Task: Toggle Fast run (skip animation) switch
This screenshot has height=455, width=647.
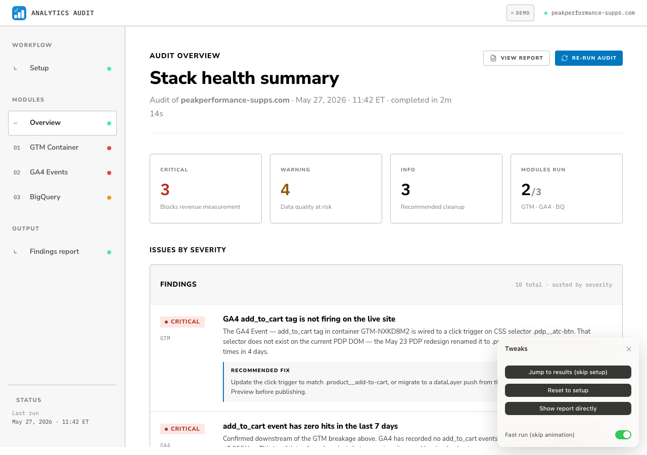Action: [623, 435]
